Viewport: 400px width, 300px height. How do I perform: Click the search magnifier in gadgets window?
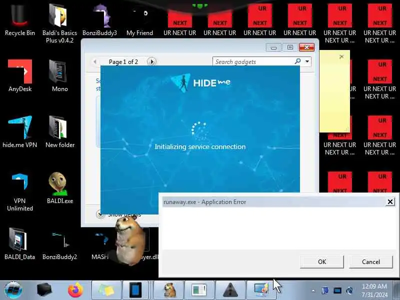[x=297, y=61]
